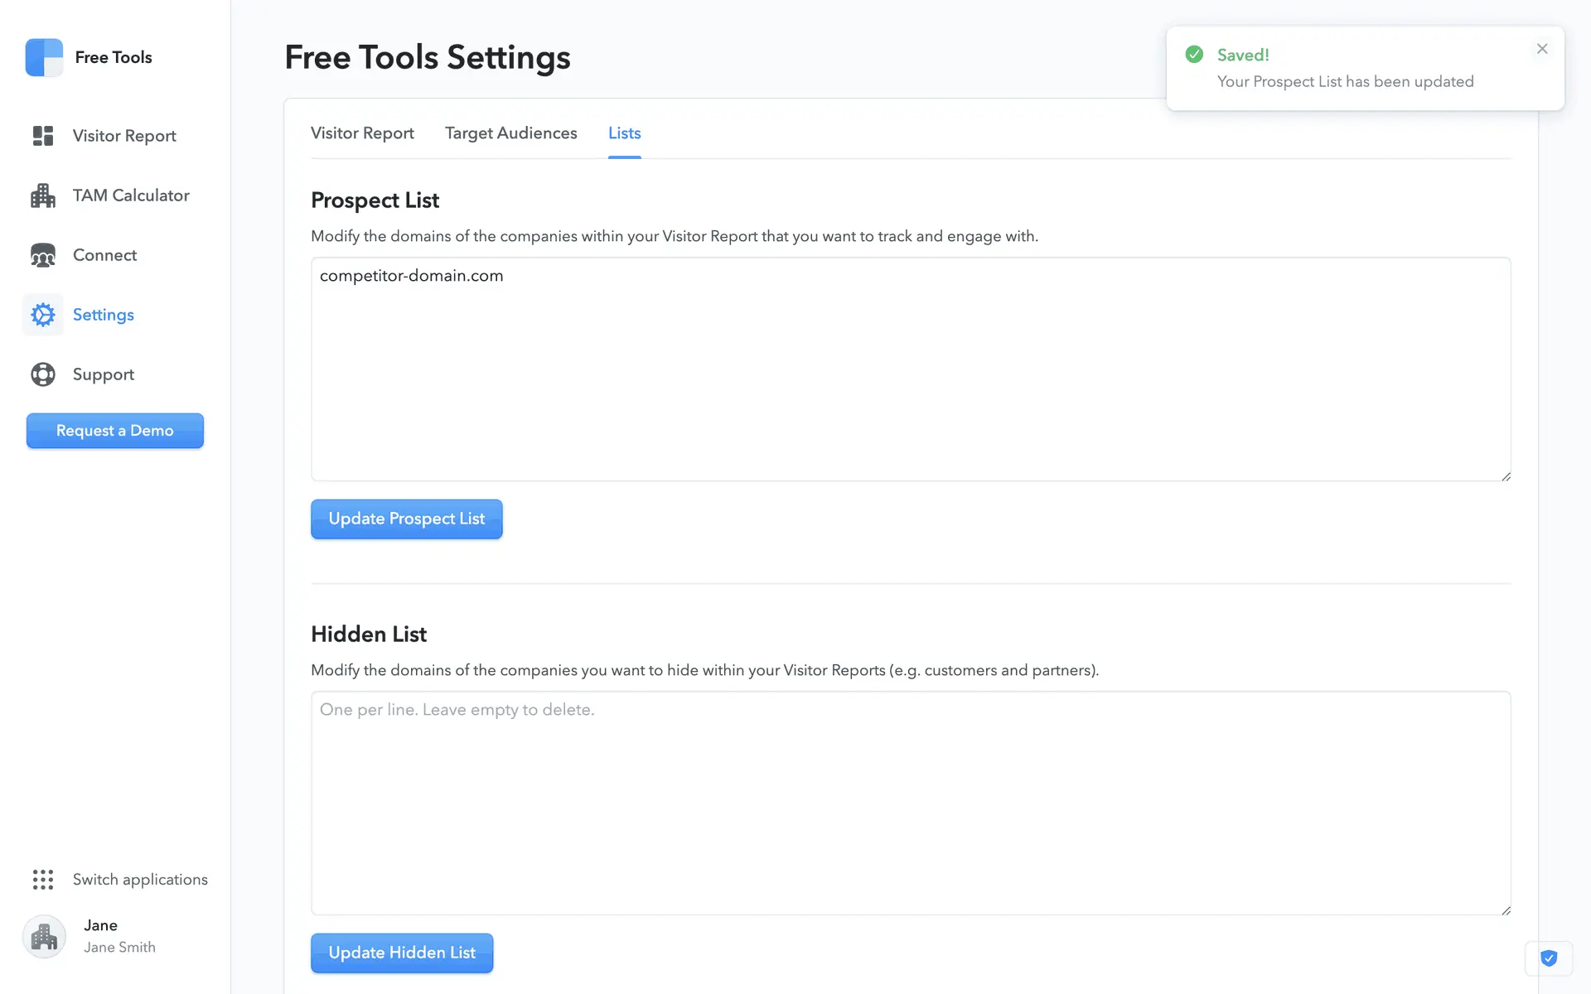The height and width of the screenshot is (994, 1591).
Task: Click into the Hidden List text area
Action: pyautogui.click(x=910, y=803)
